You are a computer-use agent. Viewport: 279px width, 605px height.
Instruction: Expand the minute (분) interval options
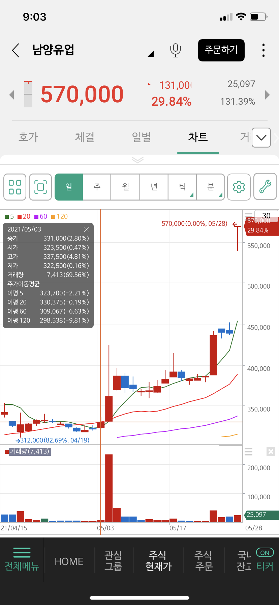(x=211, y=187)
